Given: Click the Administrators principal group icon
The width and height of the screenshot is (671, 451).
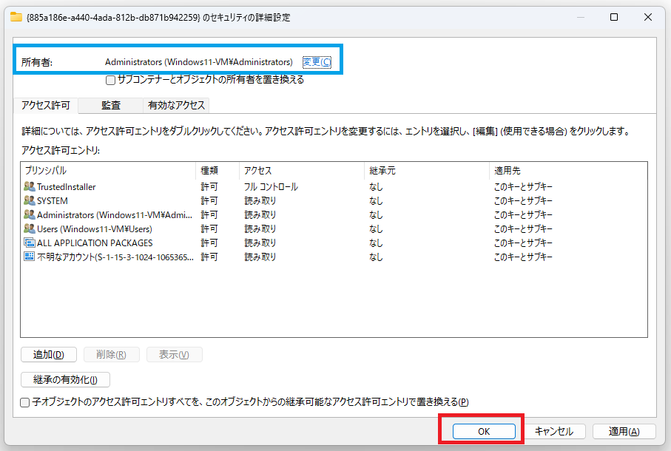Looking at the screenshot, I should click(x=29, y=214).
